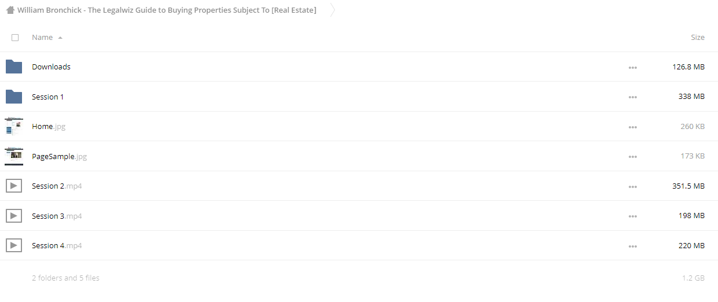Toggle the select-all checkbox in header

(15, 38)
